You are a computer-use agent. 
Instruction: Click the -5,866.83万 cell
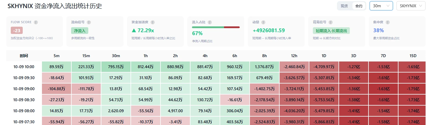pyautogui.click(x=324, y=121)
